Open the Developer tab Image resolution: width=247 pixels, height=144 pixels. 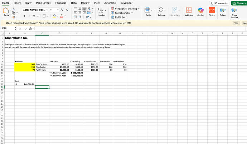[126, 3]
